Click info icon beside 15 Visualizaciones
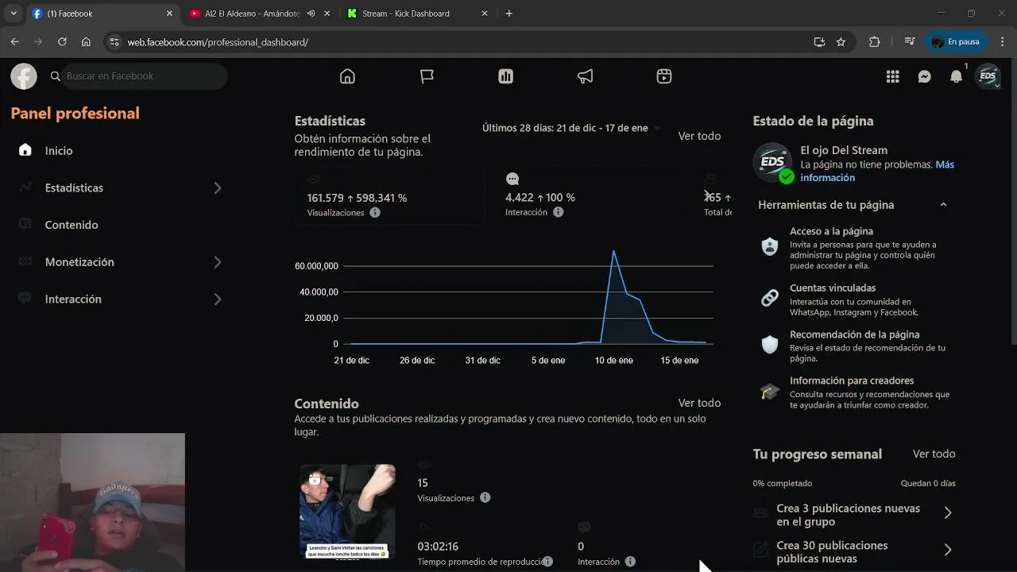The image size is (1017, 572). pos(485,497)
